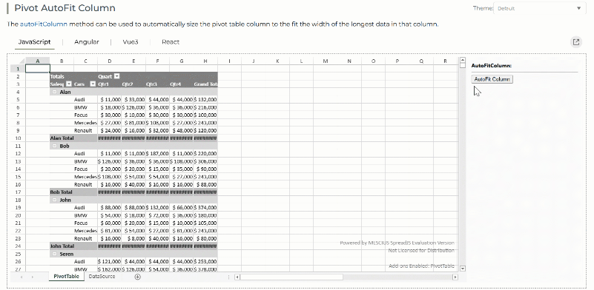Open demo in new window icon

point(575,42)
